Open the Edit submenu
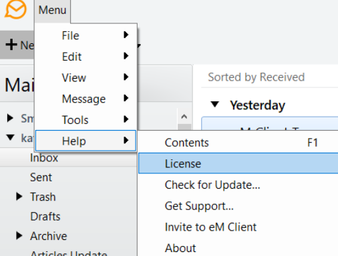338x256 pixels. (86, 57)
